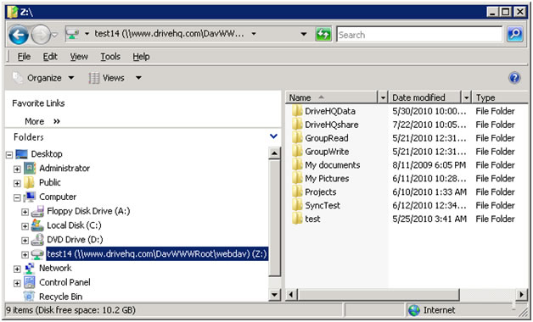Image resolution: width=533 pixels, height=322 pixels.
Task: Click inside the Search input field
Action: 419,35
